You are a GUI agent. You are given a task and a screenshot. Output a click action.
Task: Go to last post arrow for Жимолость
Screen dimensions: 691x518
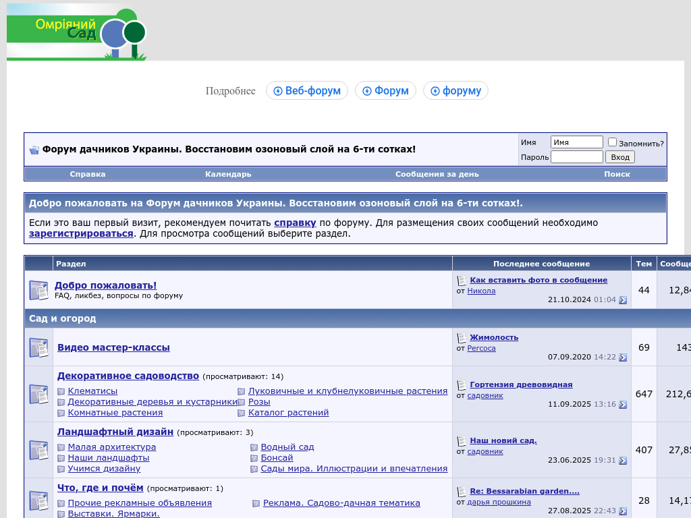click(x=623, y=357)
